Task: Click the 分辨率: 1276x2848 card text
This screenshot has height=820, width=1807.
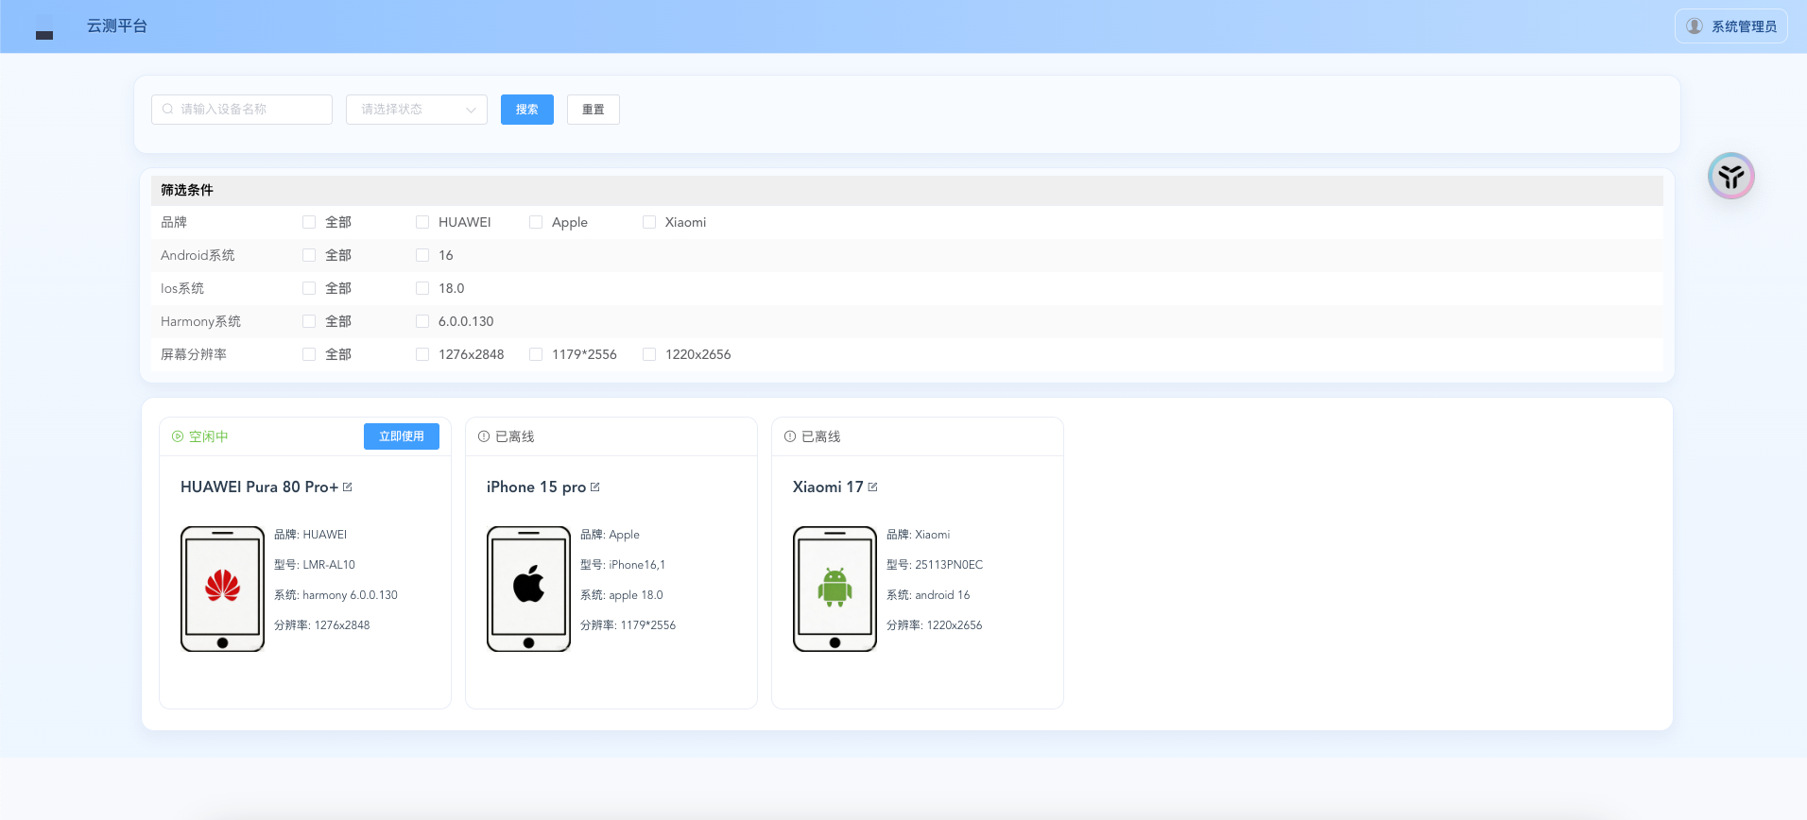Action: pos(322,625)
